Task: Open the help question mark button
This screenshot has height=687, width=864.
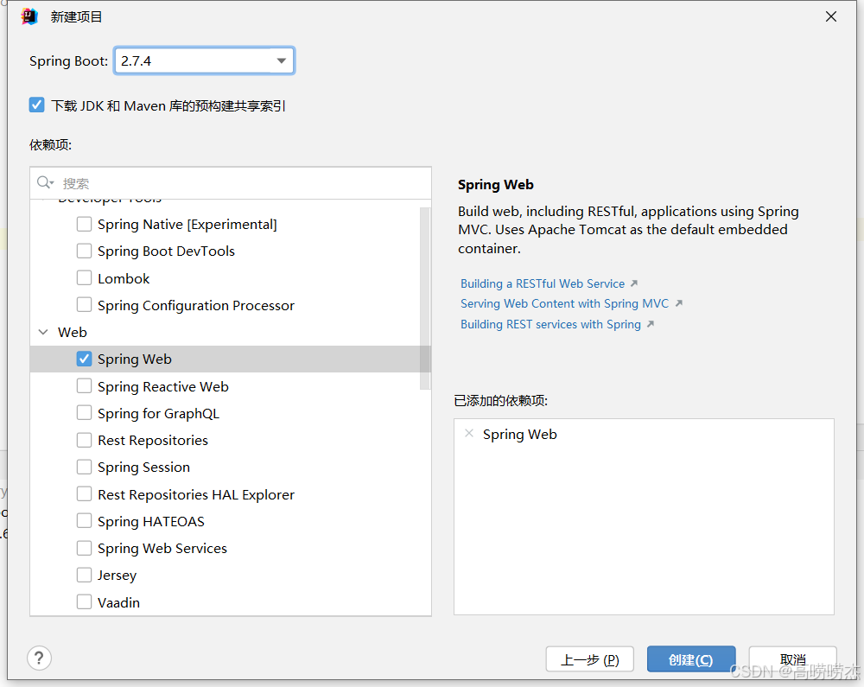Action: [39, 658]
